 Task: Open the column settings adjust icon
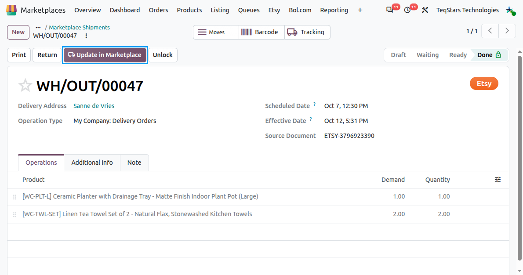[x=498, y=180]
